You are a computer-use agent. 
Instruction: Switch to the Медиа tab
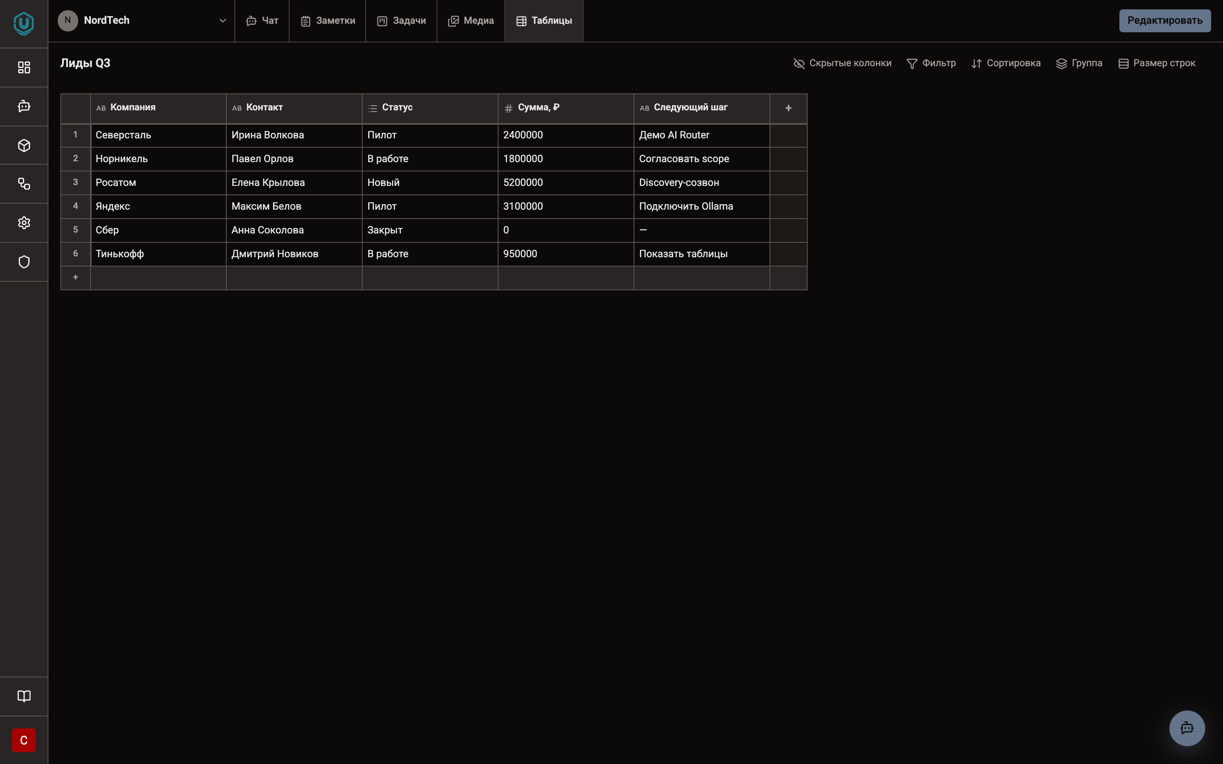click(x=471, y=21)
